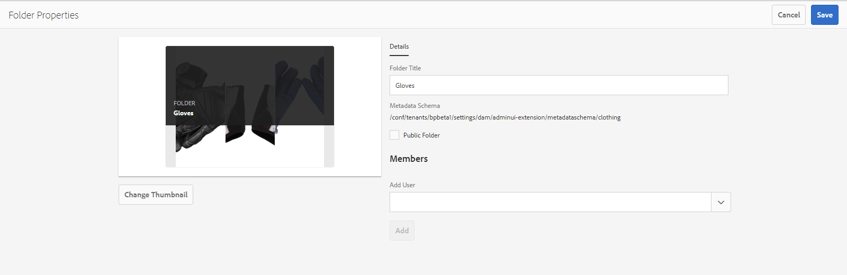Screen dimensions: 847x275
Task: Enable the Public Folder checkbox
Action: [394, 135]
